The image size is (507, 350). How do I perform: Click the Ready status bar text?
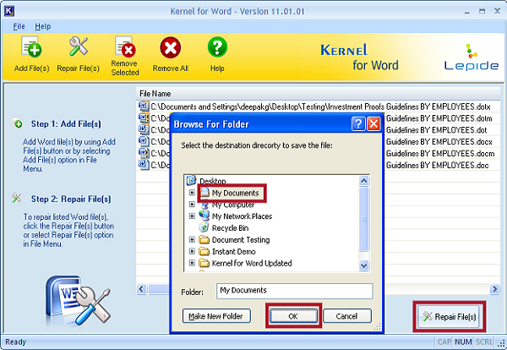click(x=15, y=342)
